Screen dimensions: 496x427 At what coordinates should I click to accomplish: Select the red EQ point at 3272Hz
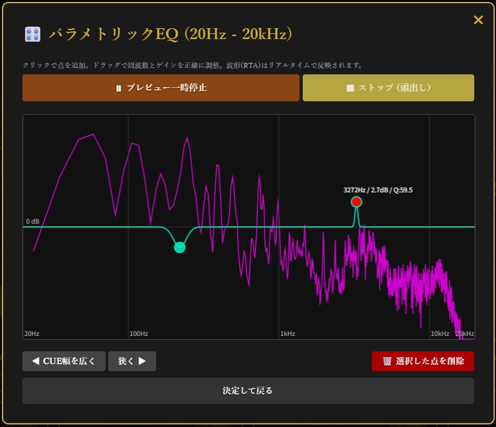coord(356,201)
